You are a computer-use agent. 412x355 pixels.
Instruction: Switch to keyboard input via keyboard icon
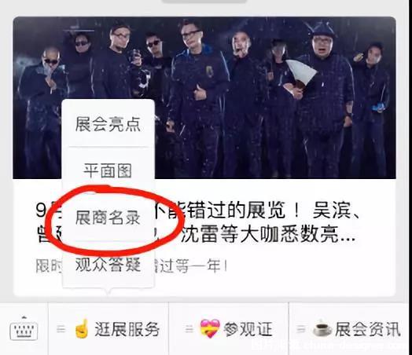(24, 328)
